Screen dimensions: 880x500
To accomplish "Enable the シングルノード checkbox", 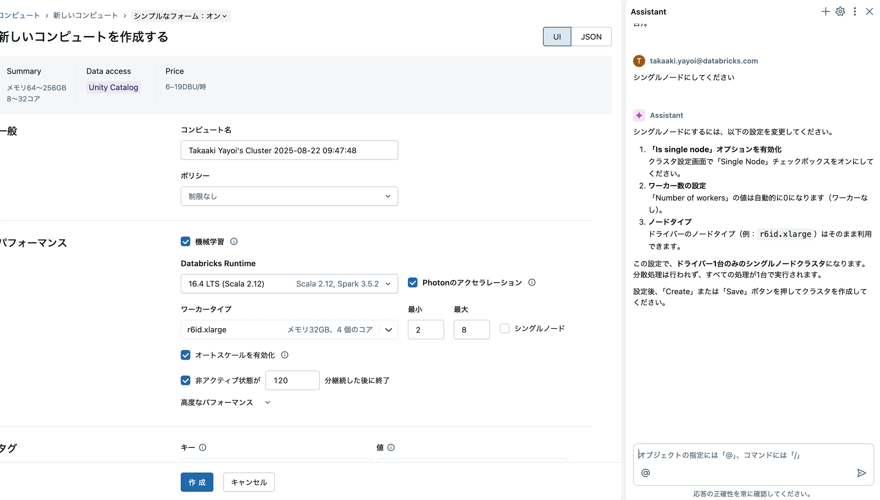I will (x=505, y=328).
